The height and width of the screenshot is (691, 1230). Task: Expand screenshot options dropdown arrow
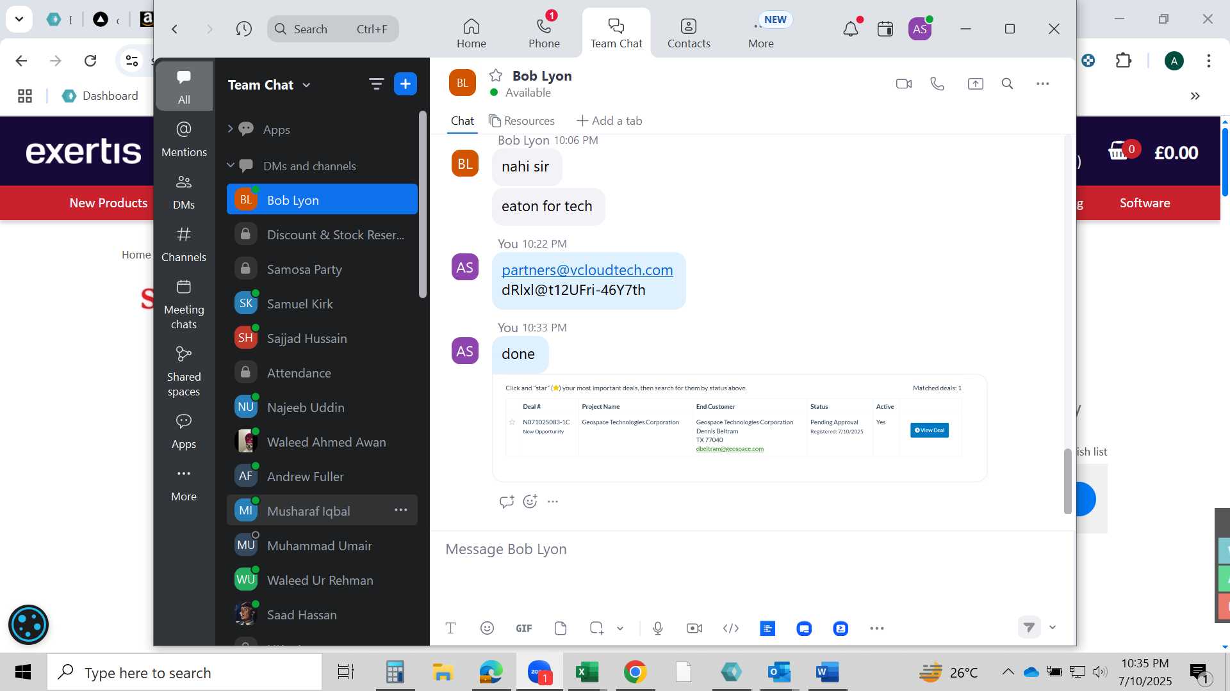coord(620,628)
